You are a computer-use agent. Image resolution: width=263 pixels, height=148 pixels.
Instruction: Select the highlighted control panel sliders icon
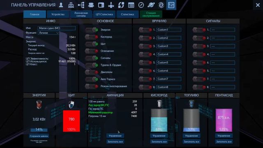point(171,5)
